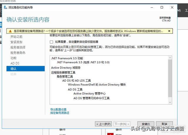The width and height of the screenshot is (188, 135).
Task: Select the highlighted 确认 step
Action: [26, 69]
